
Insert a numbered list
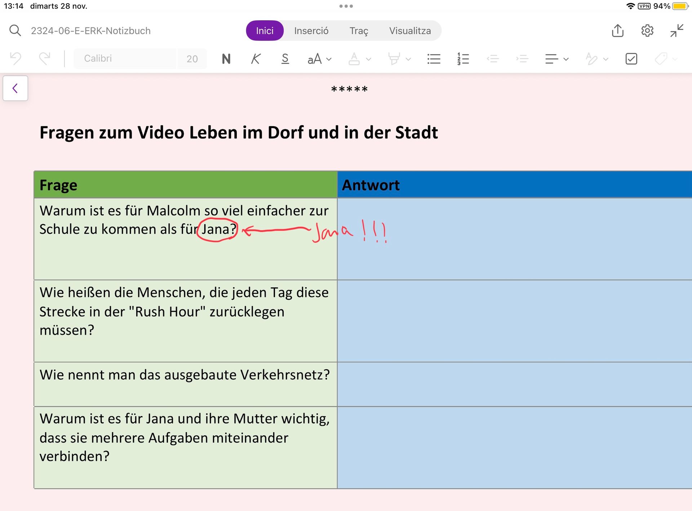463,59
